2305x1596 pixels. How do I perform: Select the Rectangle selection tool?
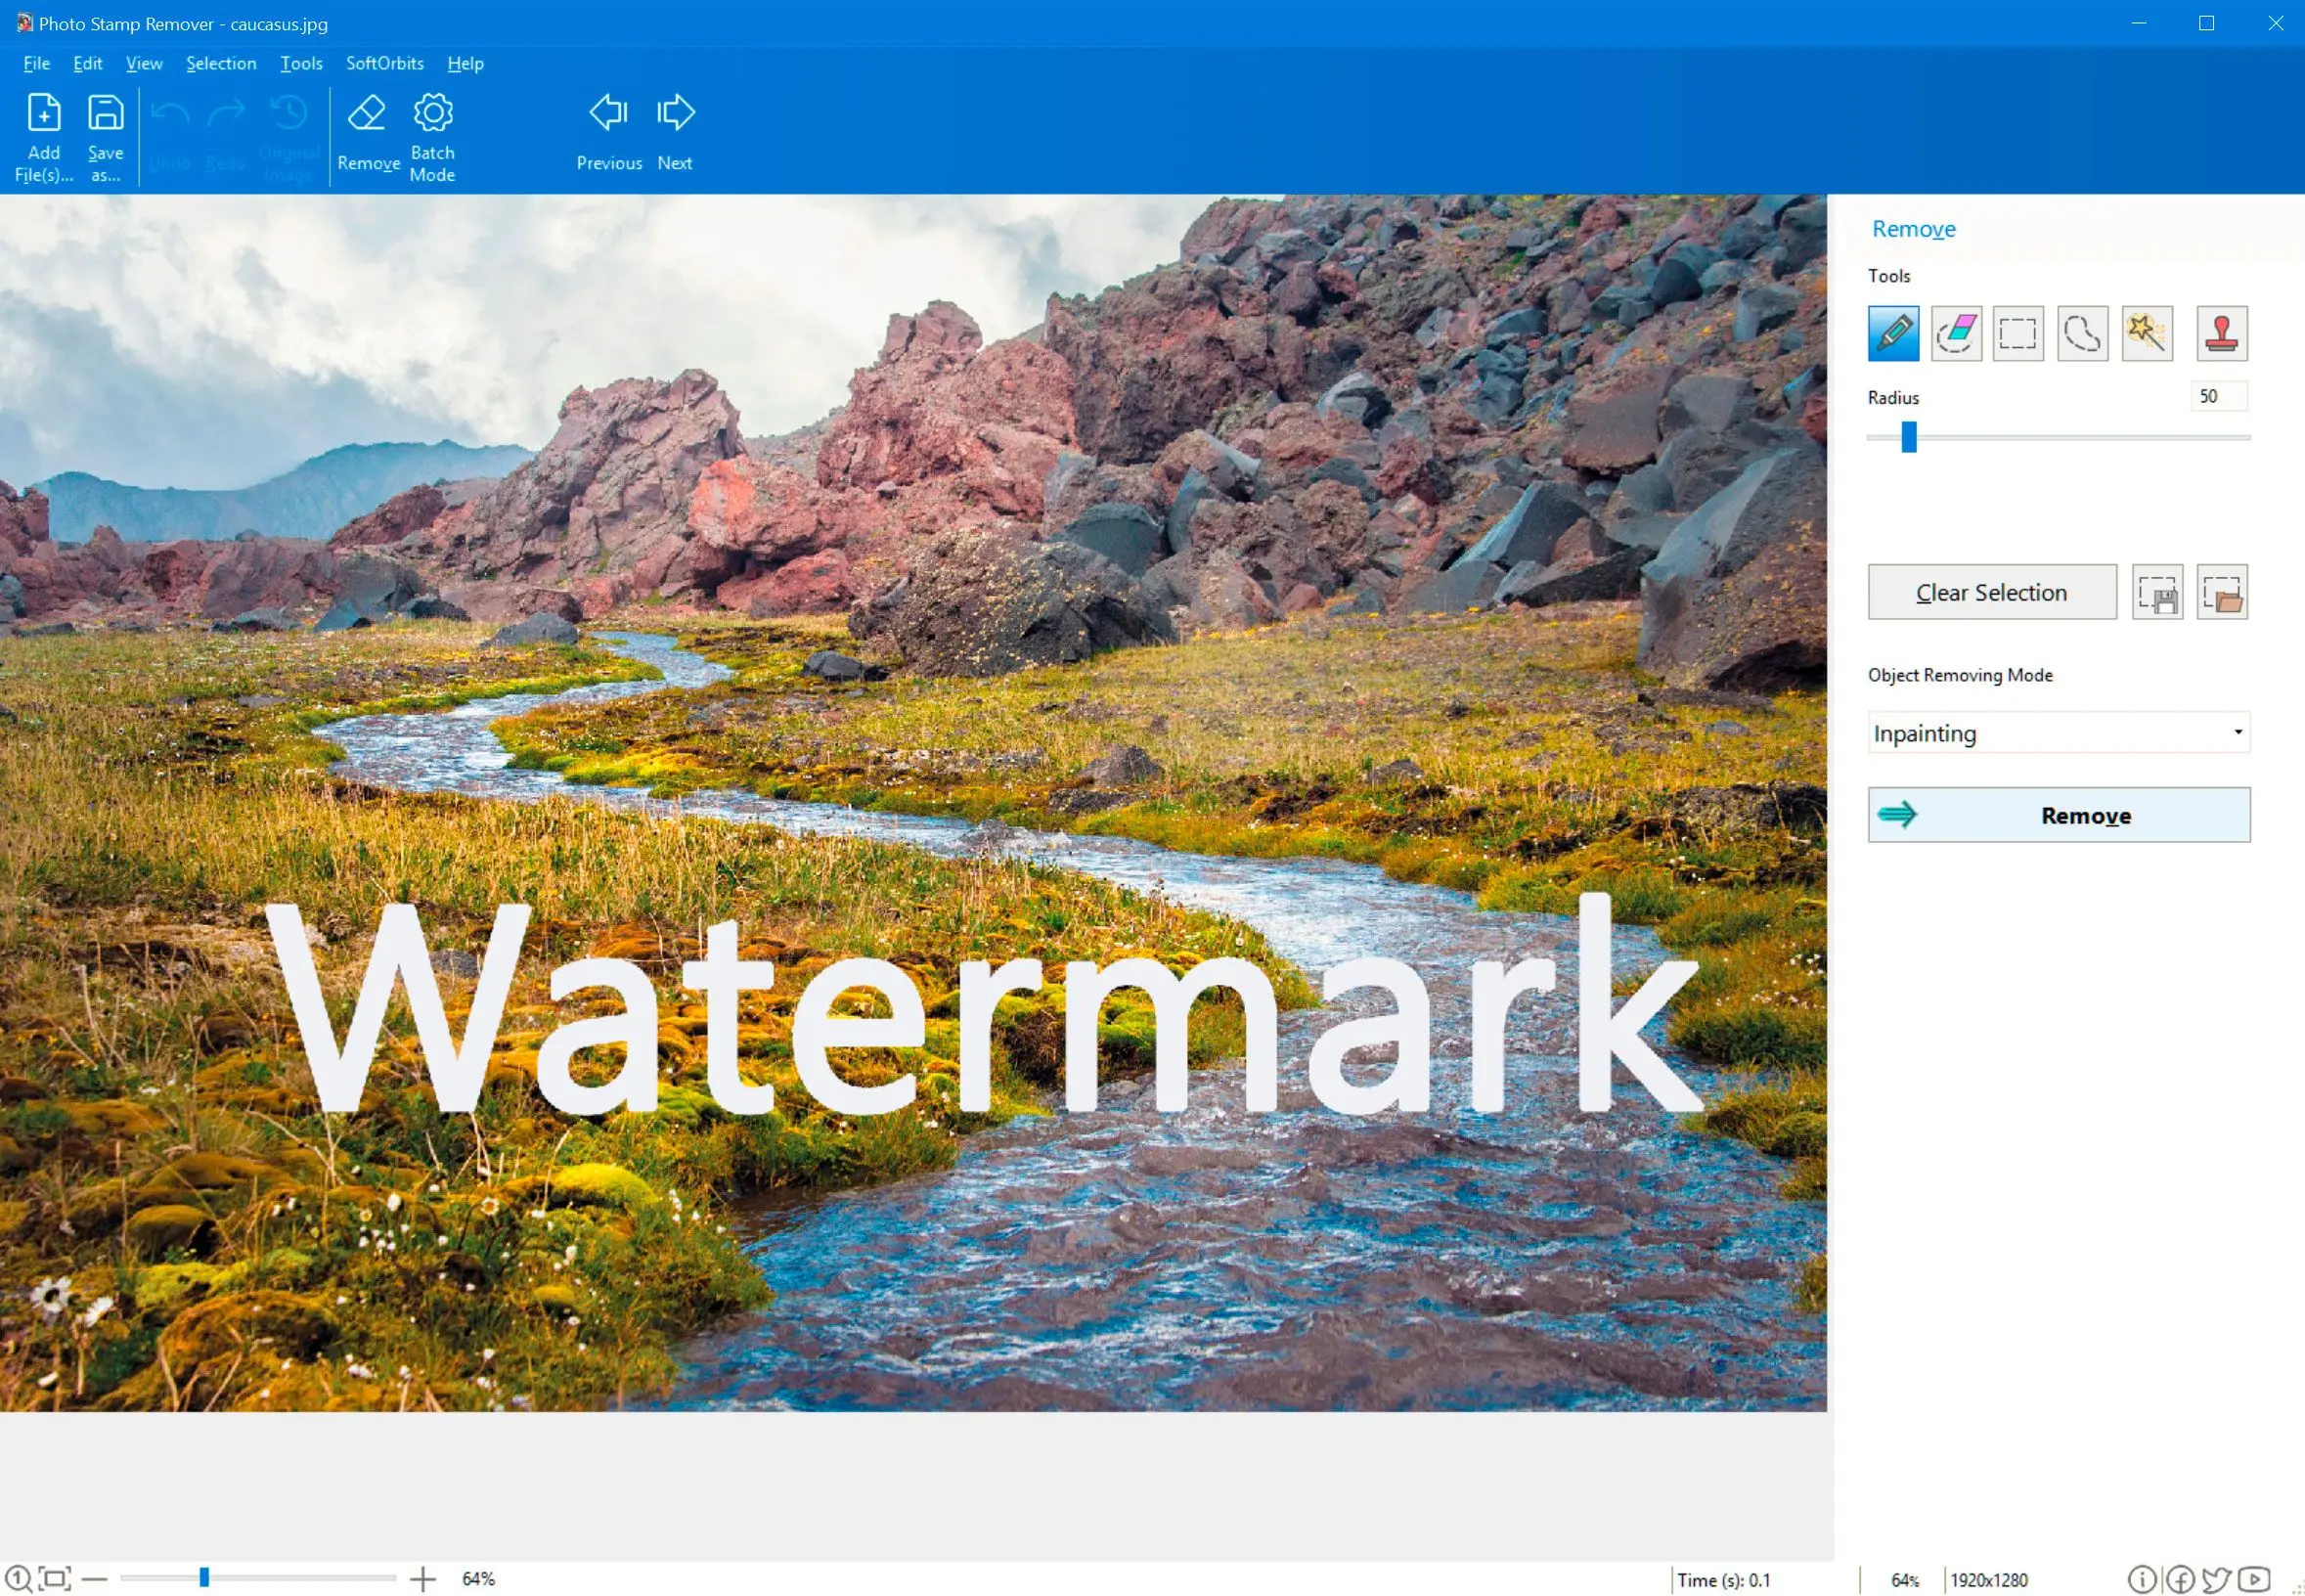[2017, 332]
